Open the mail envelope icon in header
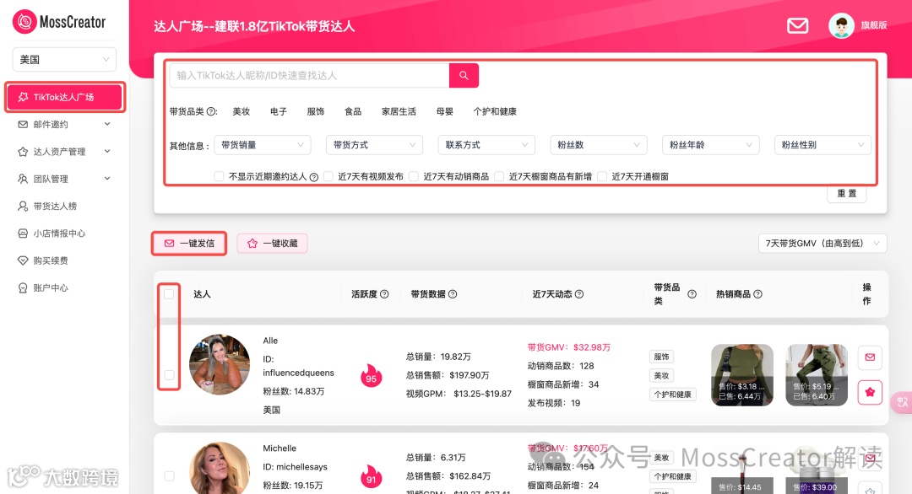The height and width of the screenshot is (494, 912). point(797,25)
